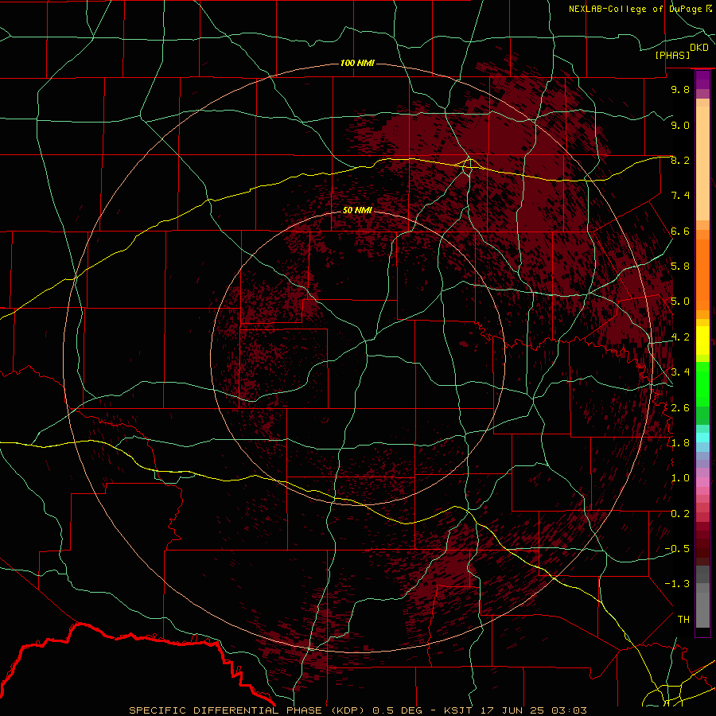This screenshot has height=716, width=716.
Task: Click the 50 NMI range ring label
Action: pyautogui.click(x=357, y=210)
